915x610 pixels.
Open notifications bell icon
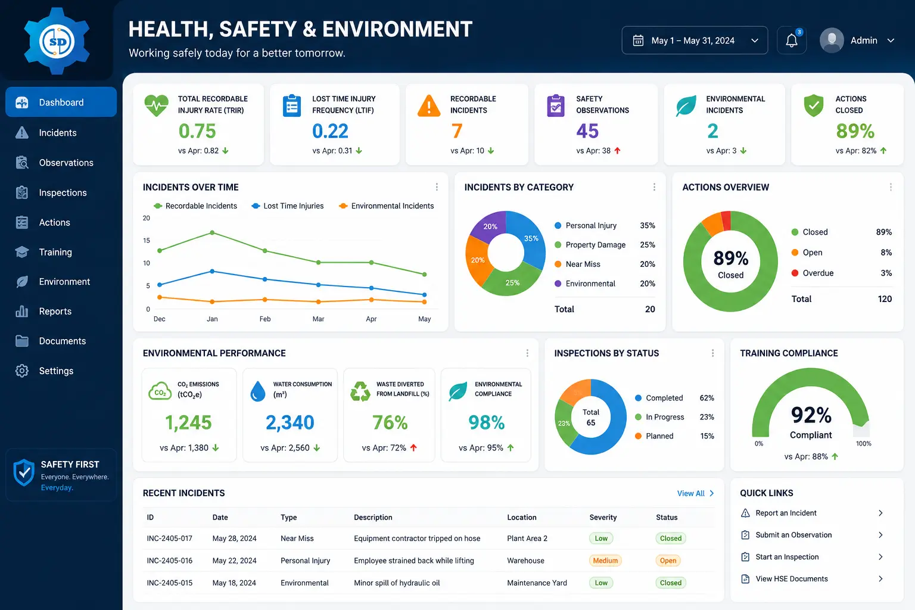(792, 41)
